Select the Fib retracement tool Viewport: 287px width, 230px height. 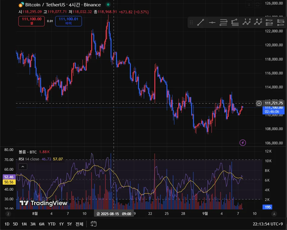(224, 23)
